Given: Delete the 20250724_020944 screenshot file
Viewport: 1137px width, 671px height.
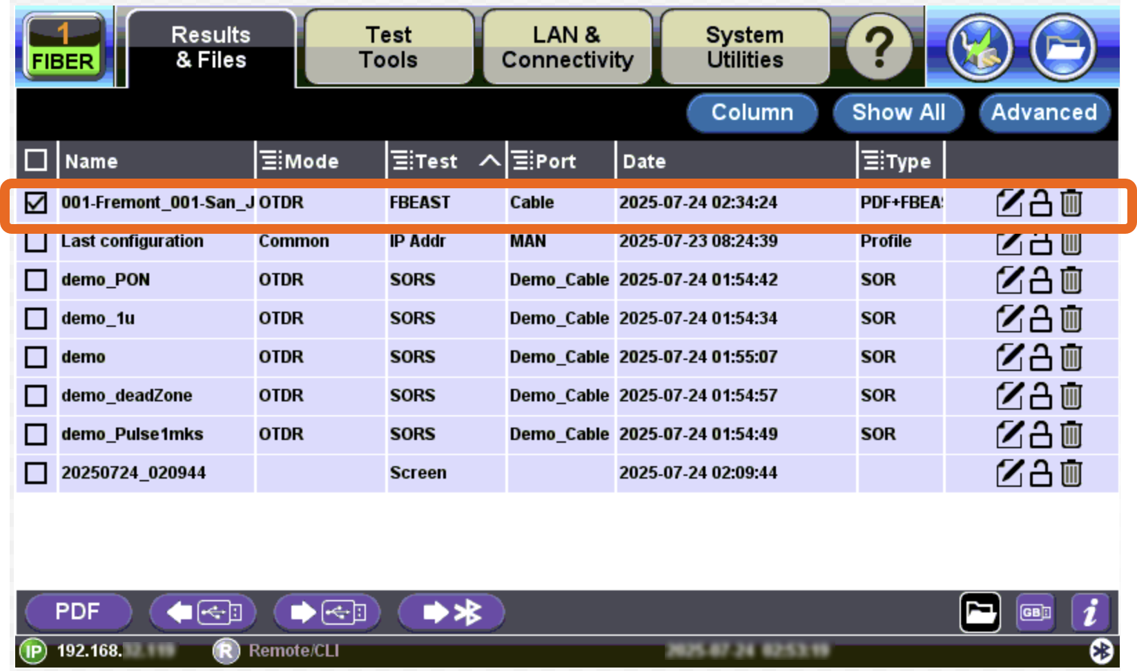Looking at the screenshot, I should pos(1071,473).
